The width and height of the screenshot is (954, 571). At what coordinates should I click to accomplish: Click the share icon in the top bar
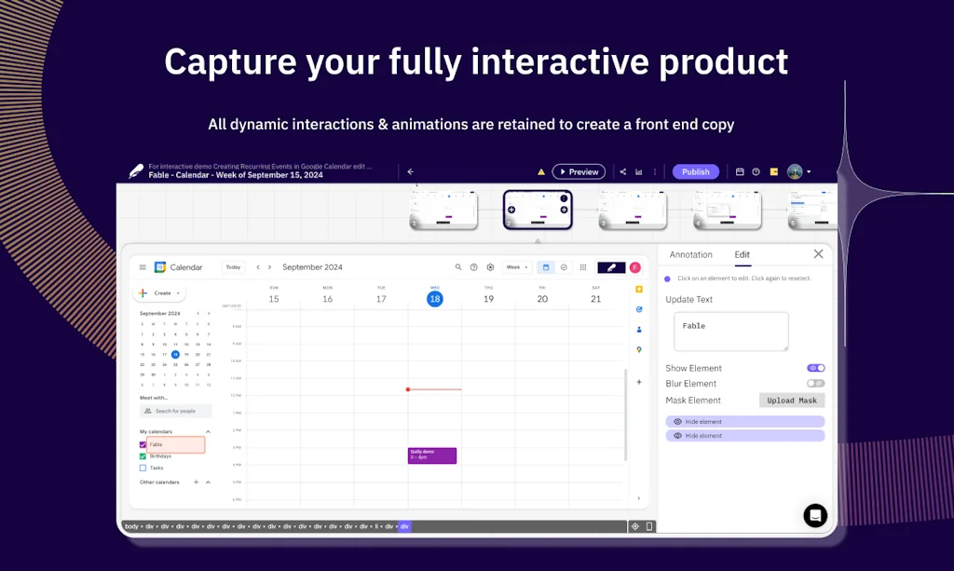click(x=623, y=171)
